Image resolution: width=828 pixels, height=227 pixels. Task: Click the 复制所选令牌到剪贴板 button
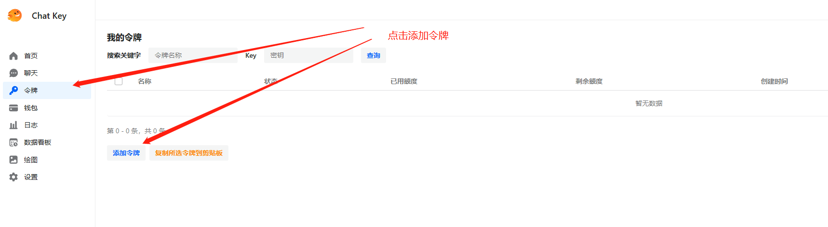[189, 153]
